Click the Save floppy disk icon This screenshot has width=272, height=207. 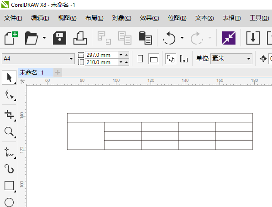(59, 38)
